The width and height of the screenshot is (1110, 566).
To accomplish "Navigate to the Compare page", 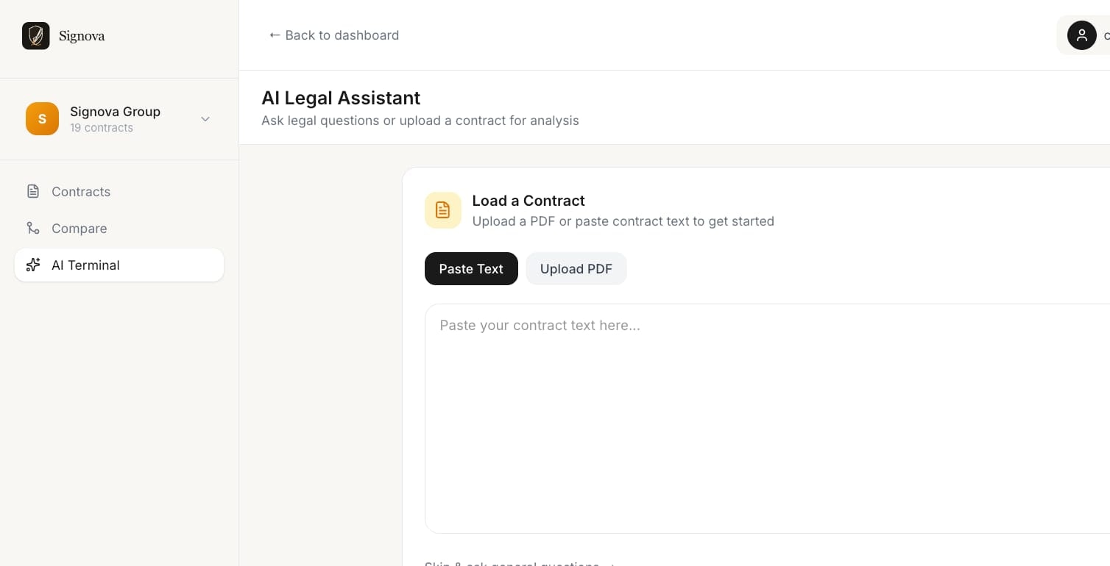I will 79,228.
